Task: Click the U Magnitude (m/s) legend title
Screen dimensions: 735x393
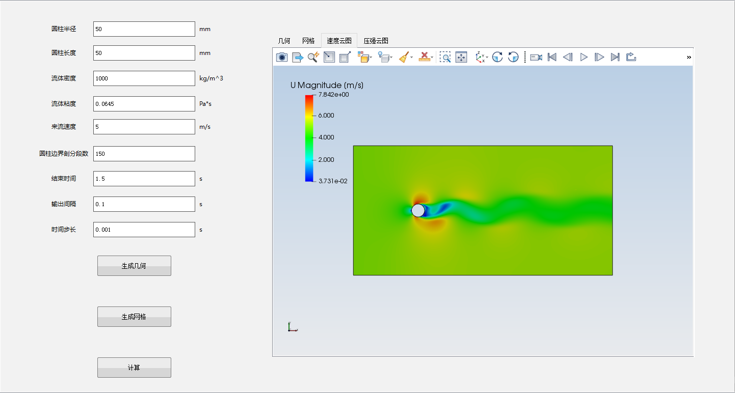Action: [x=327, y=85]
